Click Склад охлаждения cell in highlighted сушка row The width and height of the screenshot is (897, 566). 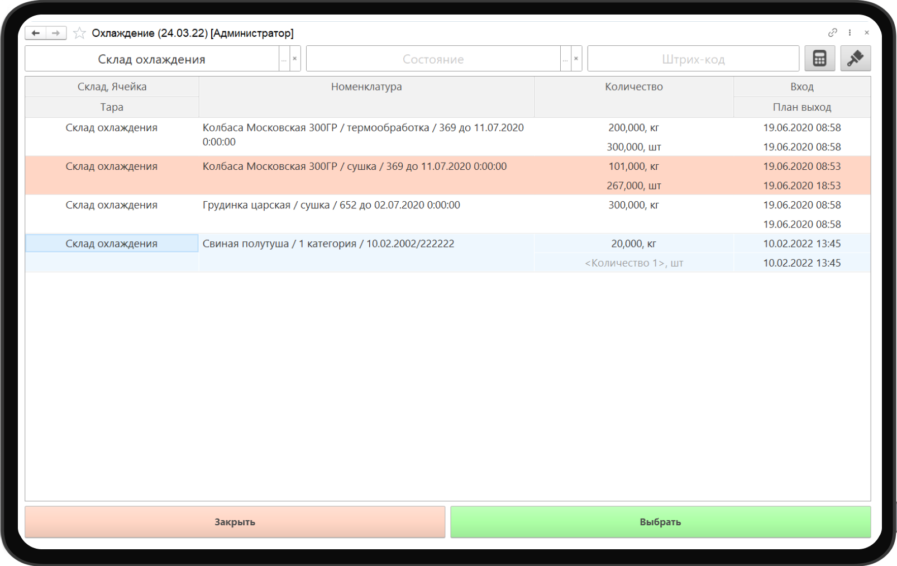click(x=112, y=167)
